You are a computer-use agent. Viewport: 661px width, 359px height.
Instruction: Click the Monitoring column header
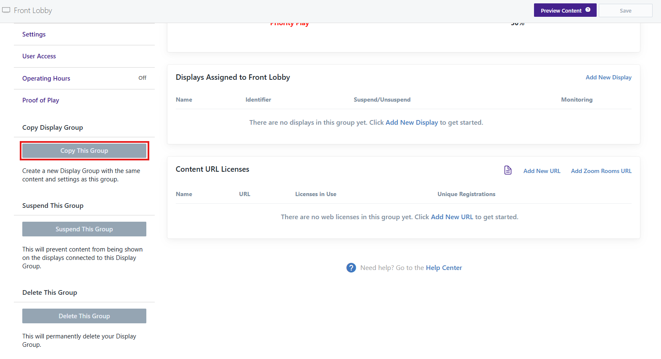[576, 100]
